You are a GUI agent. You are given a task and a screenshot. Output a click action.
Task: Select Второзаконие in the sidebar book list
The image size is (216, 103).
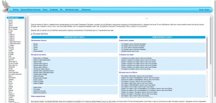[x=13, y=27]
